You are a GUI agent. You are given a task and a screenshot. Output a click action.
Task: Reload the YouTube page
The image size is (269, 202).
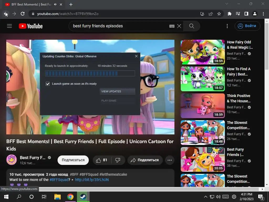[x=23, y=14]
